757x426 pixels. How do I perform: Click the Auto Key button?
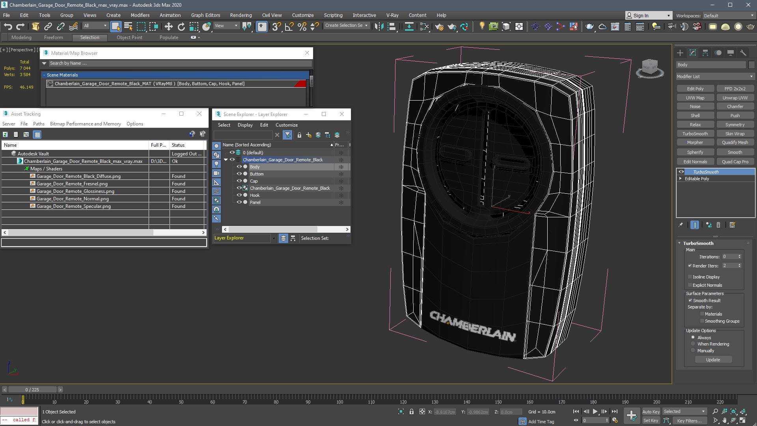click(x=651, y=411)
